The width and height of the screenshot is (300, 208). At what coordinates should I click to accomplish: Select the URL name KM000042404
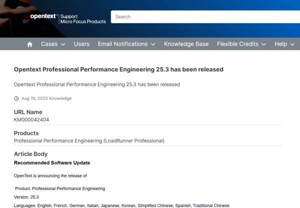[31, 120]
